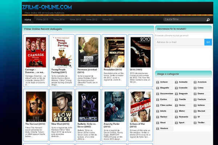Click the icon beside Sf category
This screenshot has height=145, width=218.
pyautogui.click(x=195, y=117)
